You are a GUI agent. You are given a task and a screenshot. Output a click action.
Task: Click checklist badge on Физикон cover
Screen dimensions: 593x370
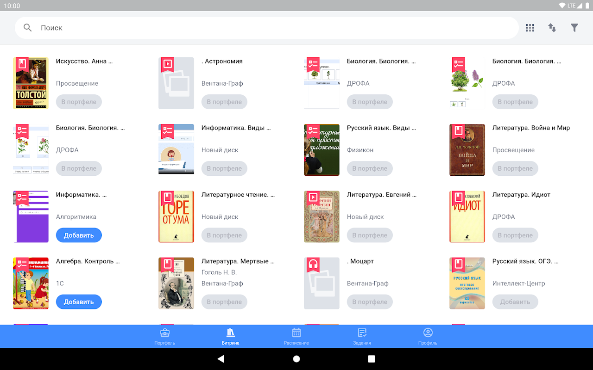pyautogui.click(x=313, y=131)
